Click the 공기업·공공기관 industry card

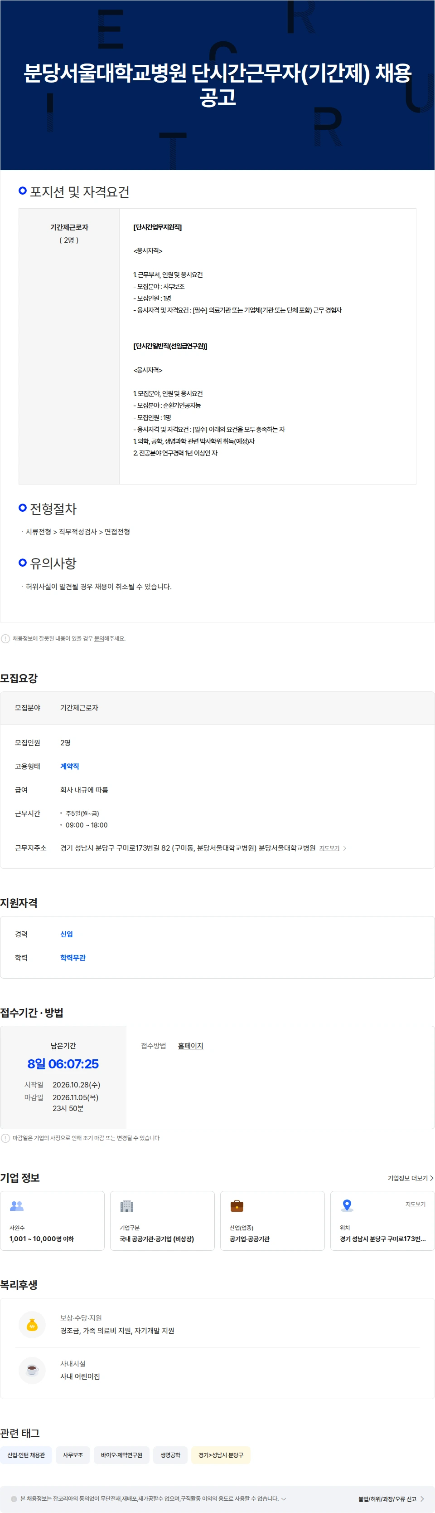(273, 1220)
